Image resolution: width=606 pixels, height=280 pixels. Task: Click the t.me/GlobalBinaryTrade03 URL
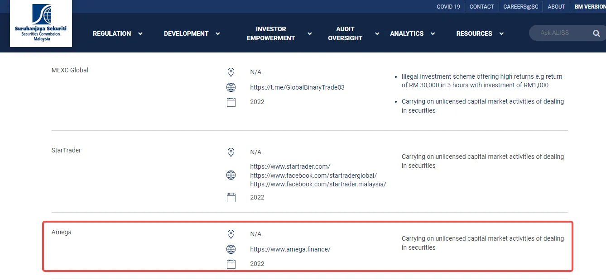pyautogui.click(x=297, y=87)
